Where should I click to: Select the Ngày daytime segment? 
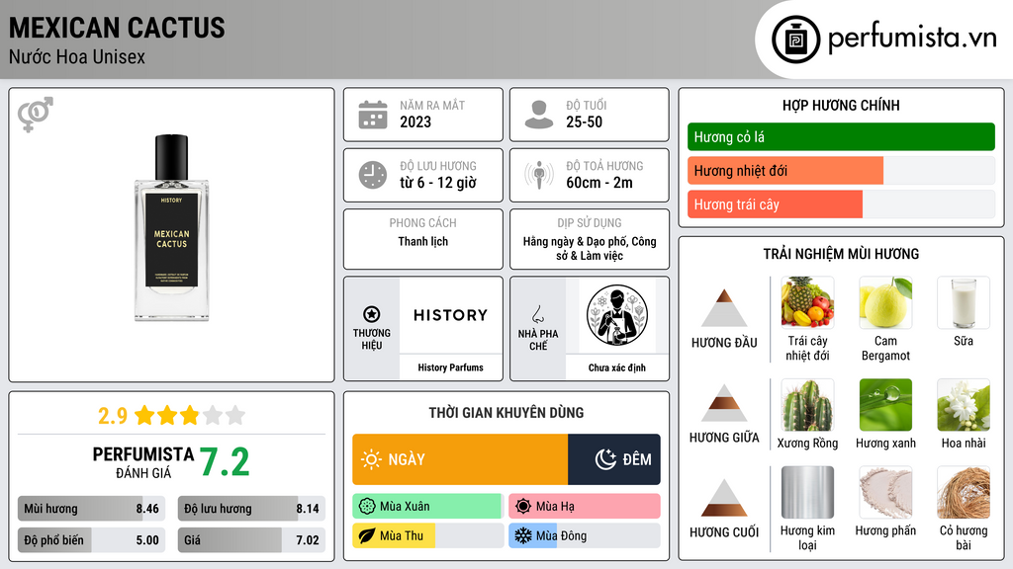[460, 459]
